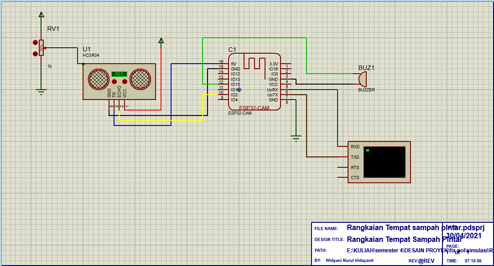Select the 3.3V pin label
Viewport: 494px width, 266px height.
pos(274,64)
